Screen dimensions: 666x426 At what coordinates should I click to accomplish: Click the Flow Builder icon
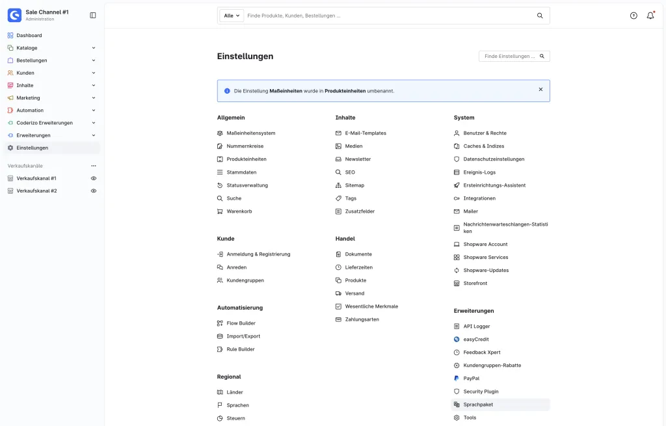click(x=220, y=323)
